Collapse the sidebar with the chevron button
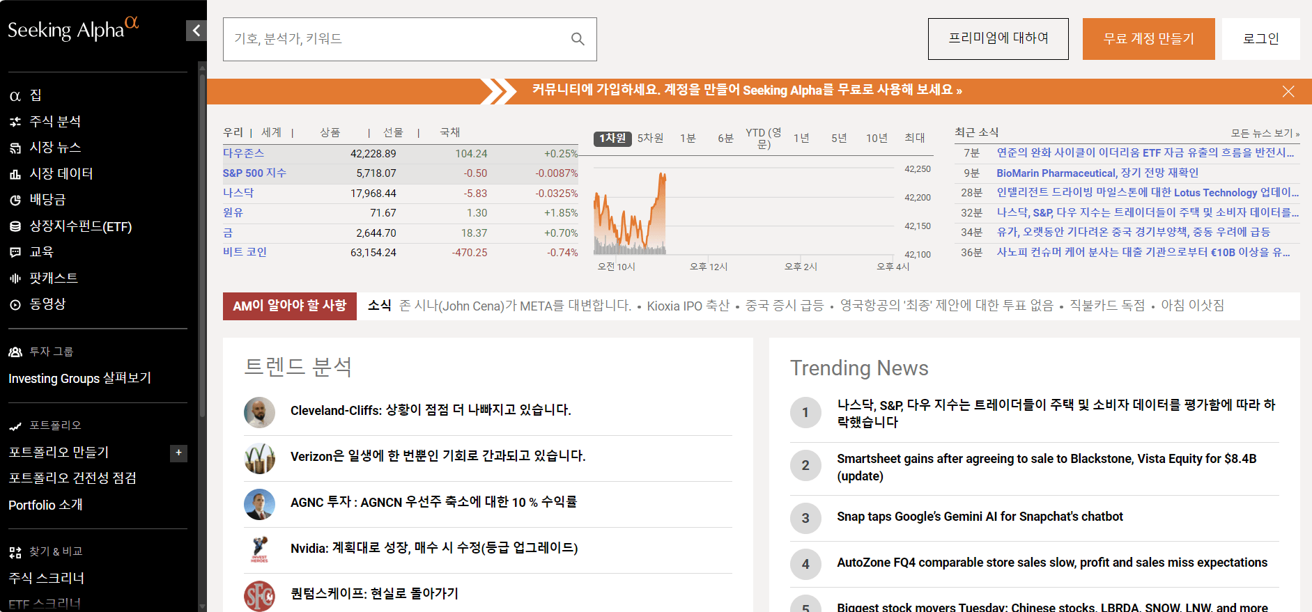 [x=196, y=31]
